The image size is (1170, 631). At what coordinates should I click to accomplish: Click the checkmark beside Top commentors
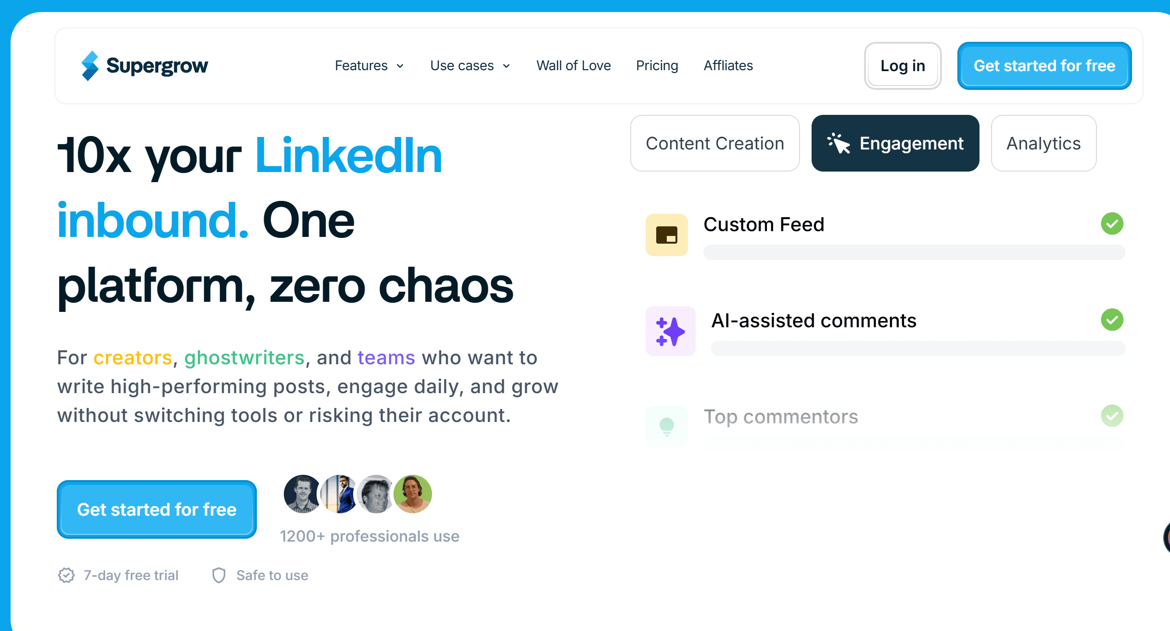click(x=1112, y=416)
